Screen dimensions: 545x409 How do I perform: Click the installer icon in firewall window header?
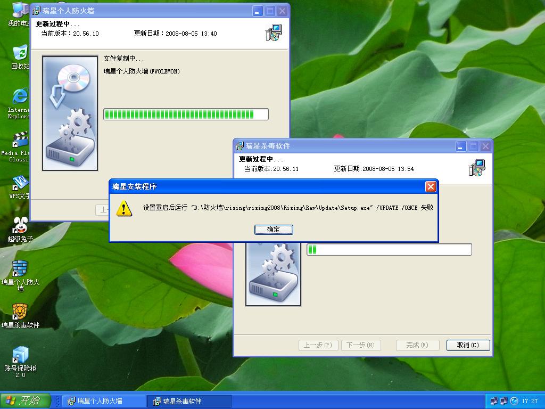coord(274,32)
